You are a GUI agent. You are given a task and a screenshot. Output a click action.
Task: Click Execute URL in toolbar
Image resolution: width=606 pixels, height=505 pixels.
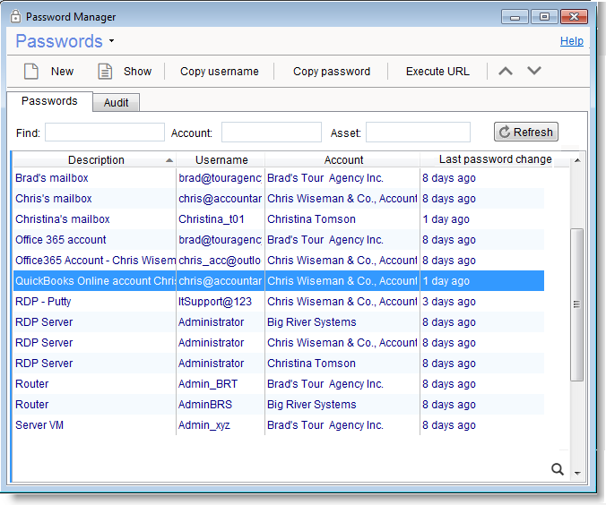(x=437, y=72)
